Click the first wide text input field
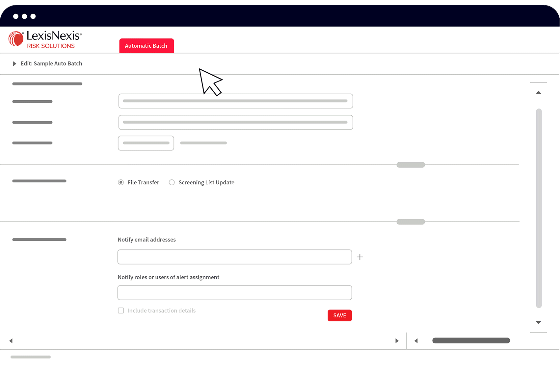This screenshot has width=560, height=369. 235,101
